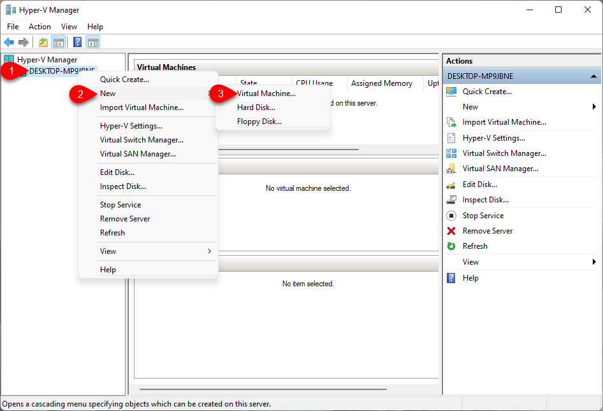The height and width of the screenshot is (411, 603).
Task: Choose Floppy Disk in the New submenu
Action: click(x=273, y=122)
